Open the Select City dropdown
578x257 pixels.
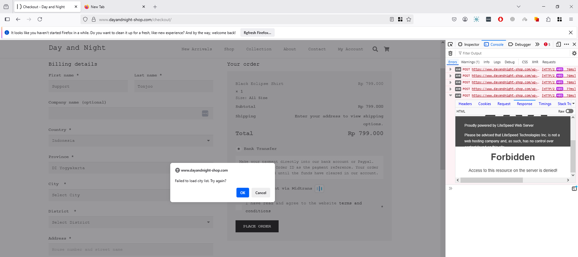131,195
